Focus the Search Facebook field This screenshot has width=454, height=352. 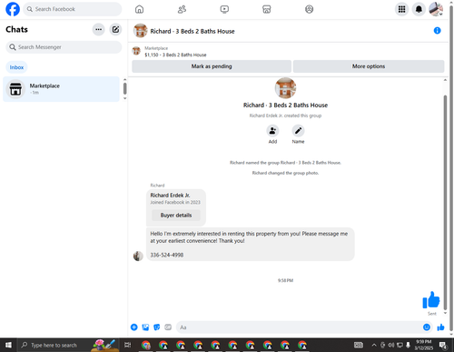pyautogui.click(x=73, y=9)
